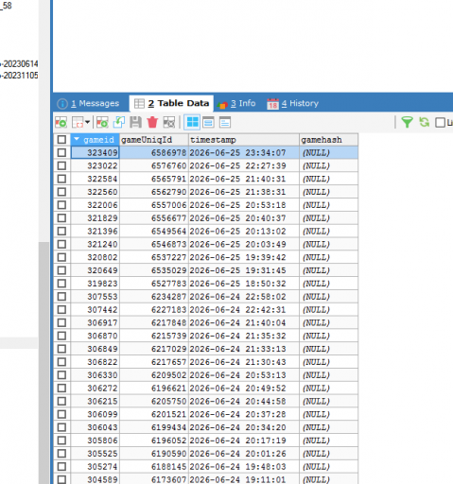Click the export table data icon

(61, 122)
